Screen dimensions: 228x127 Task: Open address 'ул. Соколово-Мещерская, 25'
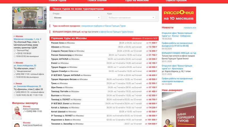pyautogui.click(x=27, y=86)
